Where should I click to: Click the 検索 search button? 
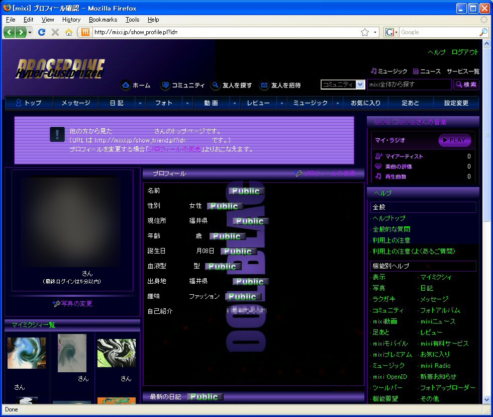466,85
